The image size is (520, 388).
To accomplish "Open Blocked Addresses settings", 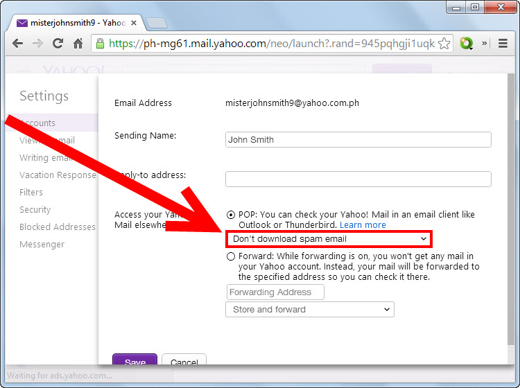I will (x=58, y=227).
